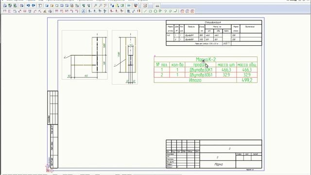Click the total value '499,2'

click(x=247, y=80)
